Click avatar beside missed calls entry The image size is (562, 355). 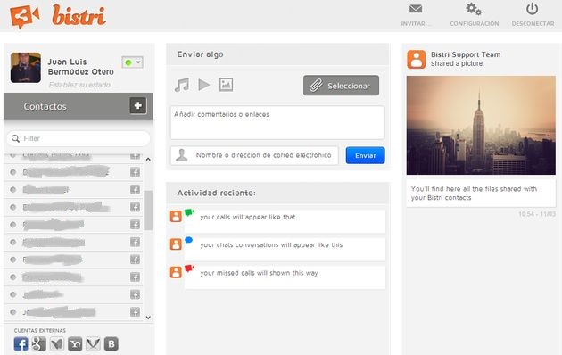pyautogui.click(x=176, y=272)
